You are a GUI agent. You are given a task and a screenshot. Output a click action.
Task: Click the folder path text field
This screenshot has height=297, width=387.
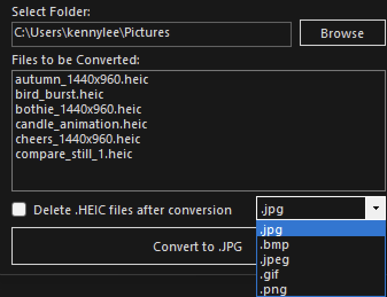click(x=152, y=33)
